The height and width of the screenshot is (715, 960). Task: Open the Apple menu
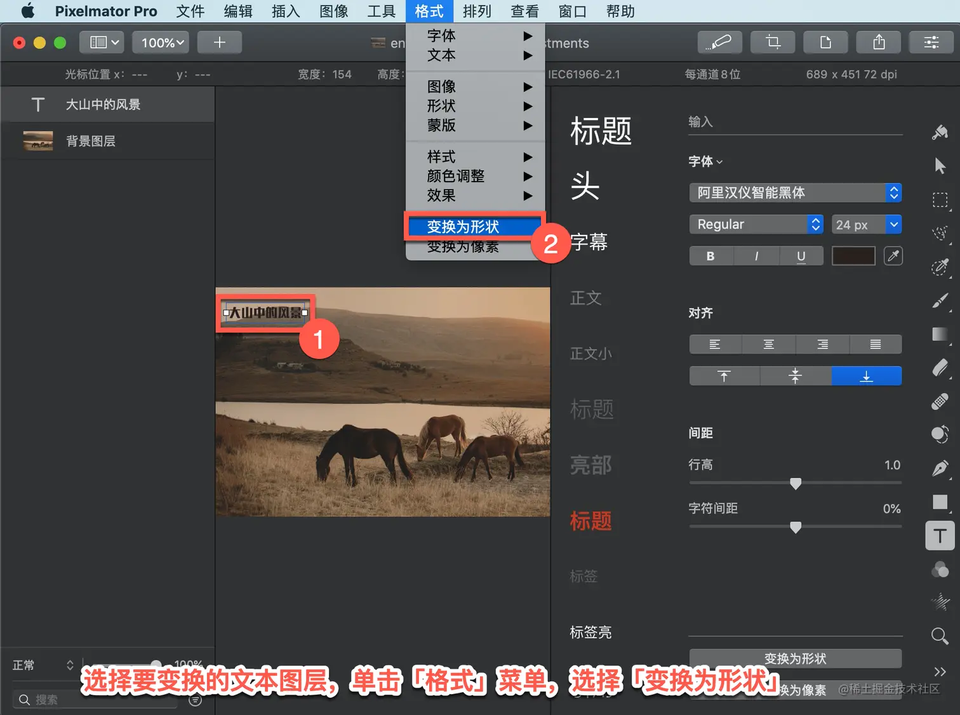(x=28, y=11)
